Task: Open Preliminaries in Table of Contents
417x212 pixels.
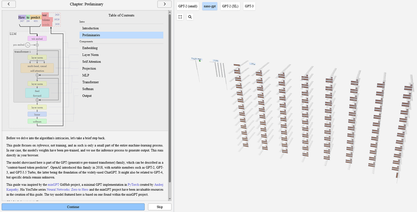Action: (121, 35)
